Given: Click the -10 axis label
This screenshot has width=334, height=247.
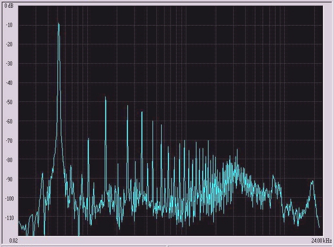Looking at the screenshot, I should coord(10,25).
